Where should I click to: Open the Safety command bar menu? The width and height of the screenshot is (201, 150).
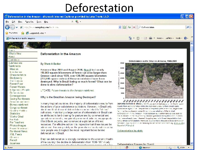pos(169,38)
